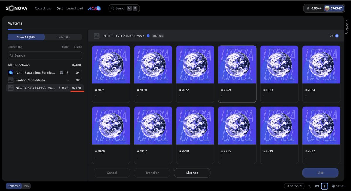Click the ERC-721 tag
The width and height of the screenshot is (351, 191).
point(158,36)
